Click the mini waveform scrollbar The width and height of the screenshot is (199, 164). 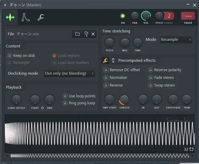coord(100,156)
